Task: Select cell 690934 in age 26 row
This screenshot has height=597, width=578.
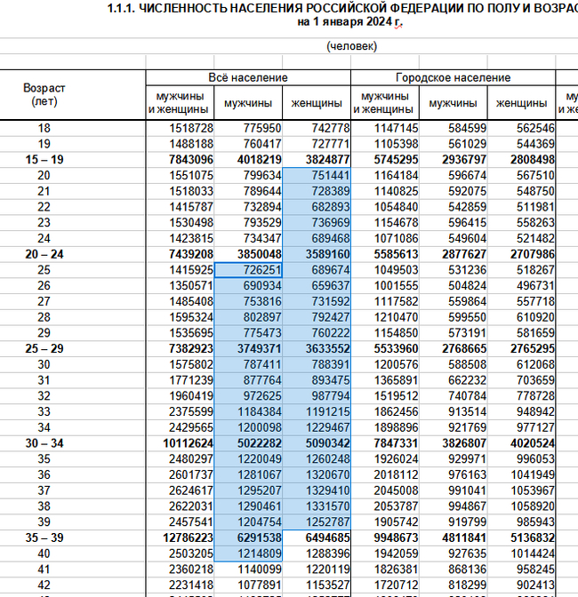Action: click(248, 285)
